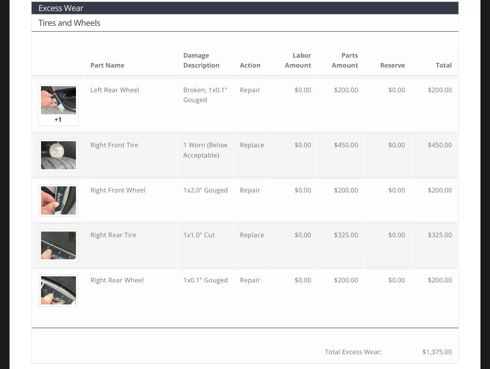
Task: Open Right Rear Tire cut photo thumbnail
Action: coord(58,246)
